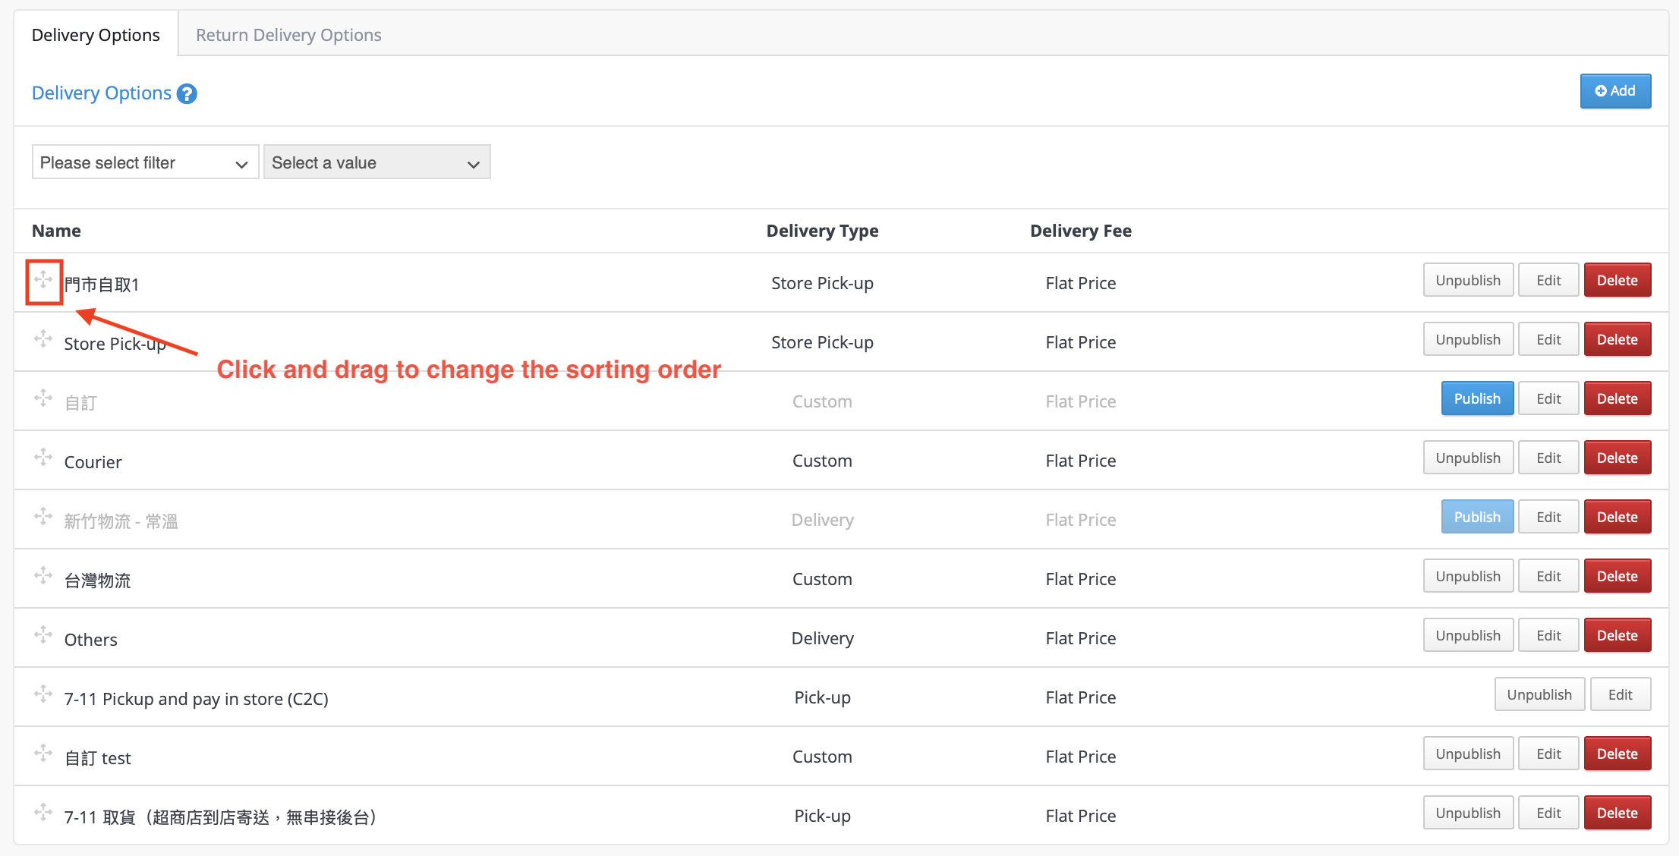The height and width of the screenshot is (856, 1679).
Task: Delete the 自訂 delivery option
Action: (1618, 398)
